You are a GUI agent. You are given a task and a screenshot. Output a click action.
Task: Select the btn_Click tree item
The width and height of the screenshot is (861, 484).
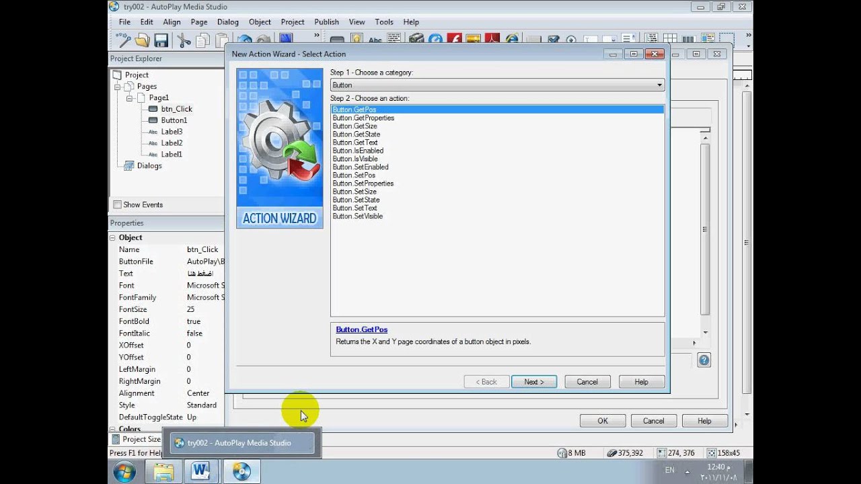176,109
